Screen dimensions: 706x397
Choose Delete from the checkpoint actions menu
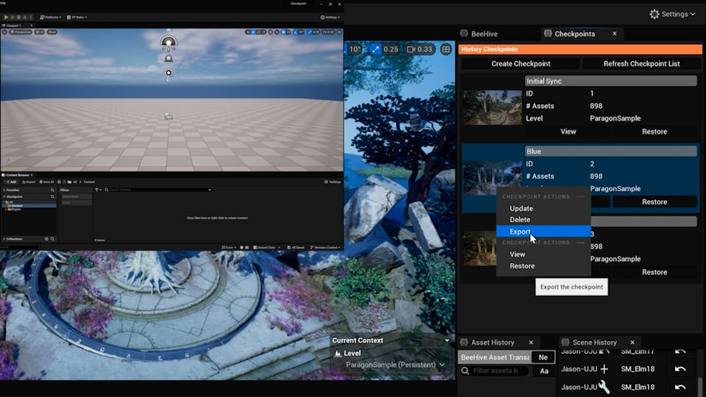tap(520, 220)
